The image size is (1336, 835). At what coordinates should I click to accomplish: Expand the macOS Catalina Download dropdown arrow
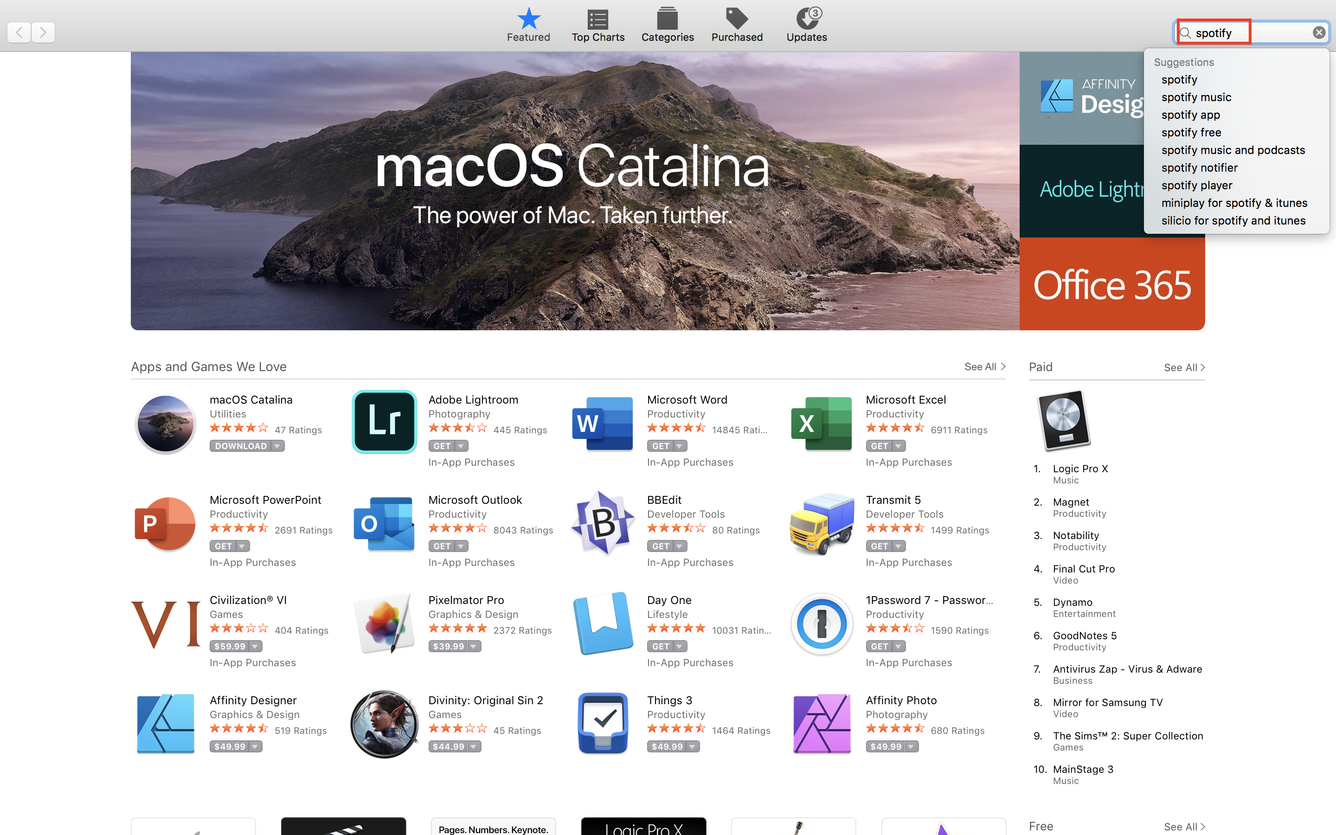(277, 446)
